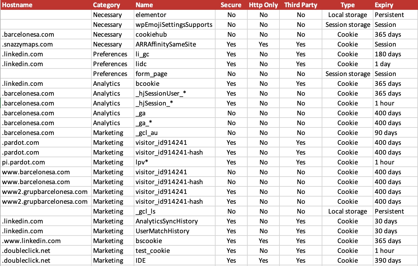Select the Category column header
Image resolution: width=418 pixels, height=266 pixels.
coord(106,5)
